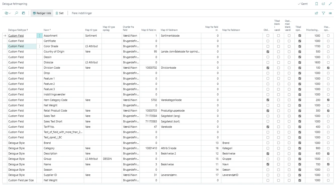The image size is (336, 185).
Task: Open page in new window icon
Action: point(323,4)
